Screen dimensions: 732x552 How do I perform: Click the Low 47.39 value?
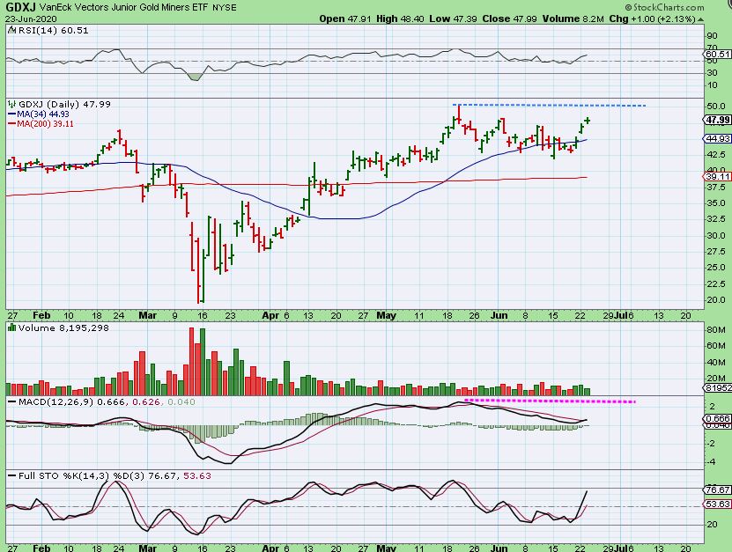tap(453, 18)
